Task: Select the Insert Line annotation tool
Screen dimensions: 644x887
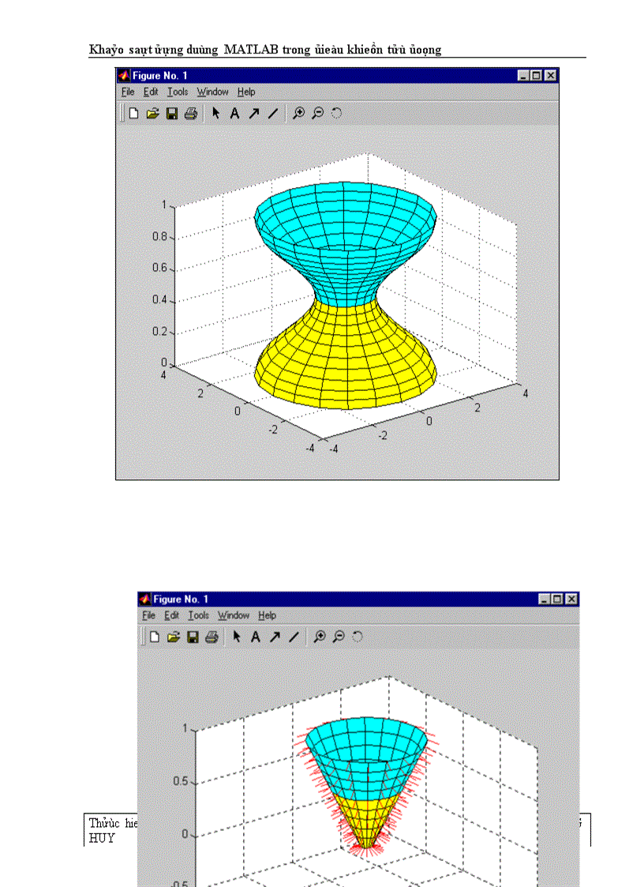Action: point(272,113)
